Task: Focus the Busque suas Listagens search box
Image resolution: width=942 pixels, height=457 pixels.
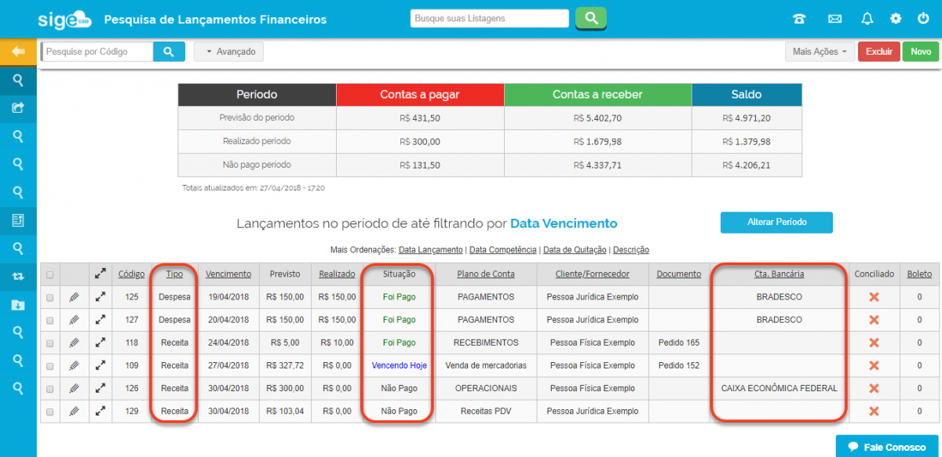Action: 490,18
